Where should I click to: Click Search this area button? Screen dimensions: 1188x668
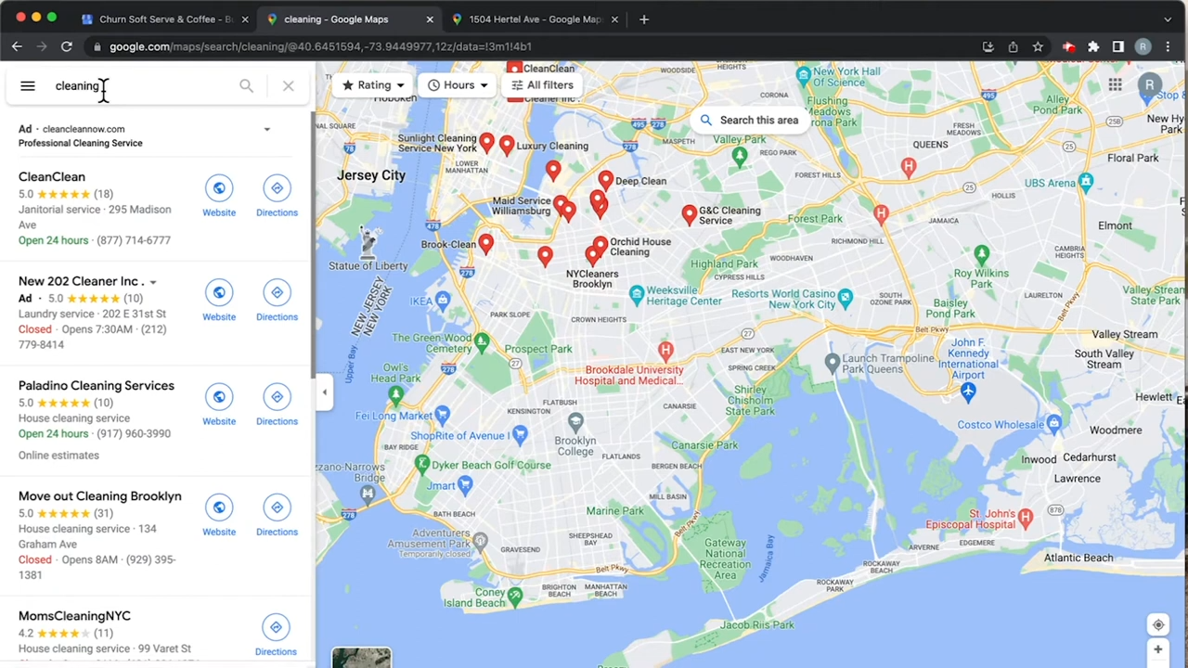point(749,120)
